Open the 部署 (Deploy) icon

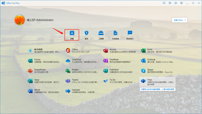[72, 33]
